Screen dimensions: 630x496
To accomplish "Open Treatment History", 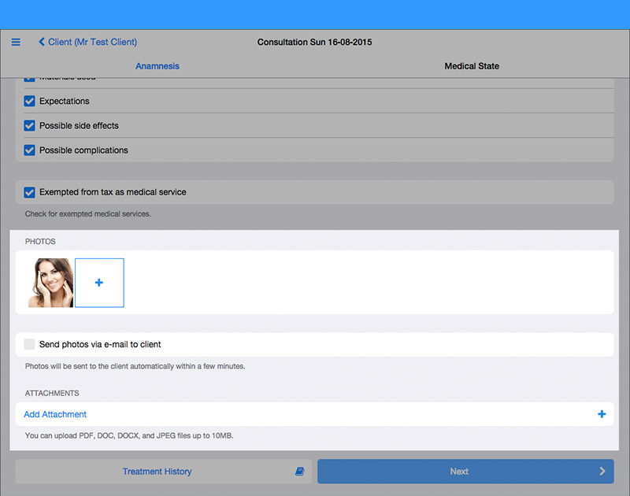I will click(164, 472).
